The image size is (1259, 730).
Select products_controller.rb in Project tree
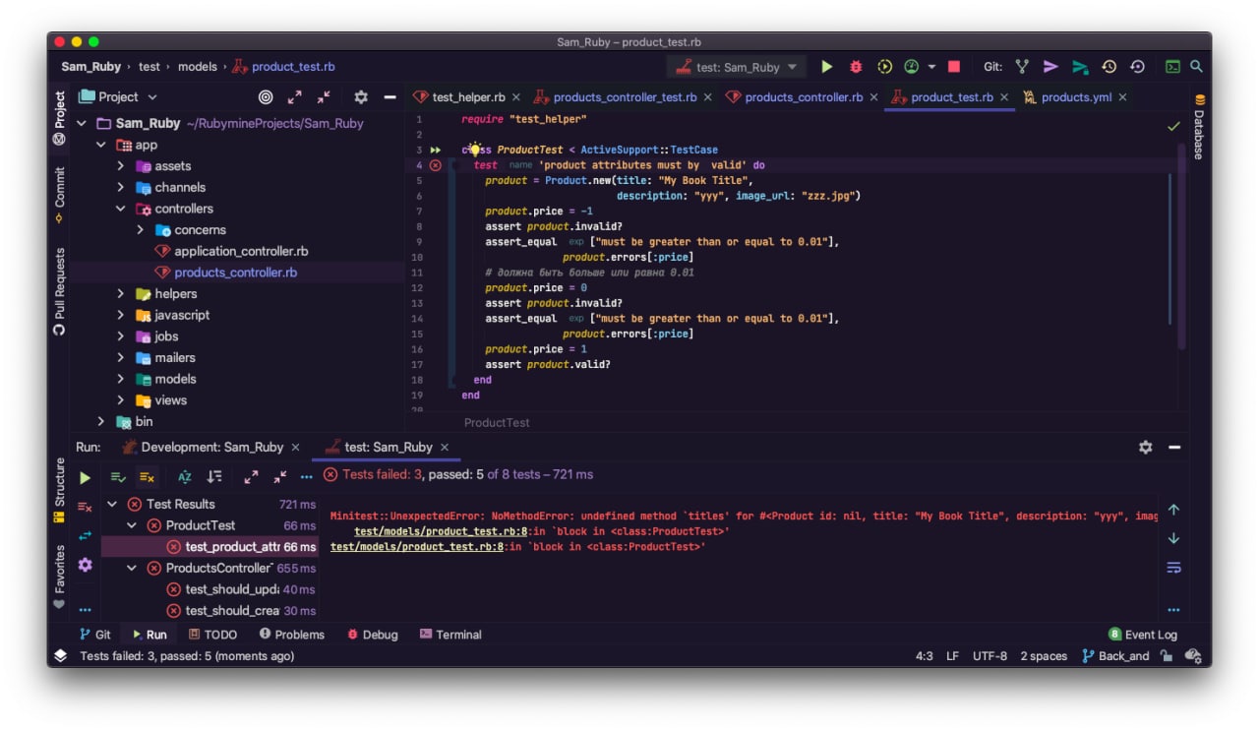(235, 273)
